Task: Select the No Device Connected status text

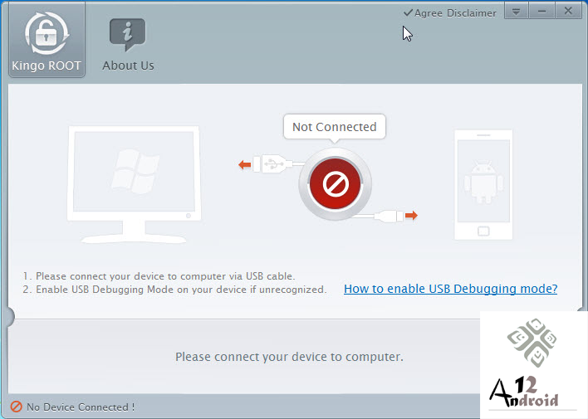Action: pyautogui.click(x=81, y=407)
